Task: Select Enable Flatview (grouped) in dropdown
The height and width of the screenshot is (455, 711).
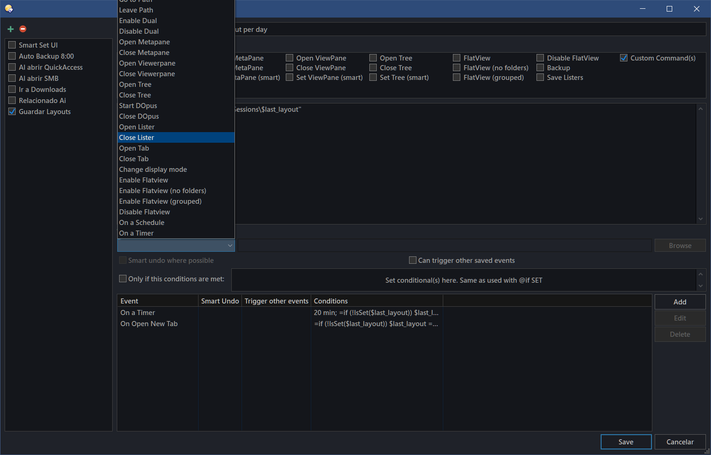Action: coord(176,201)
